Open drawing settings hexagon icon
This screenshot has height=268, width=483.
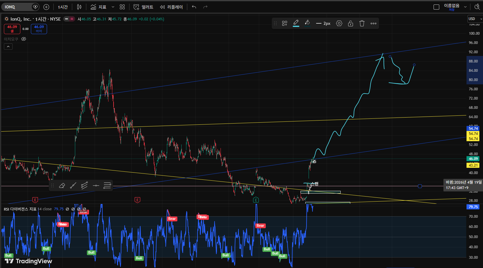tap(339, 23)
